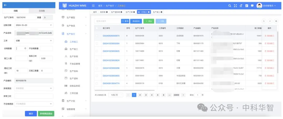Click the back arrow in scan panel

[6, 5]
